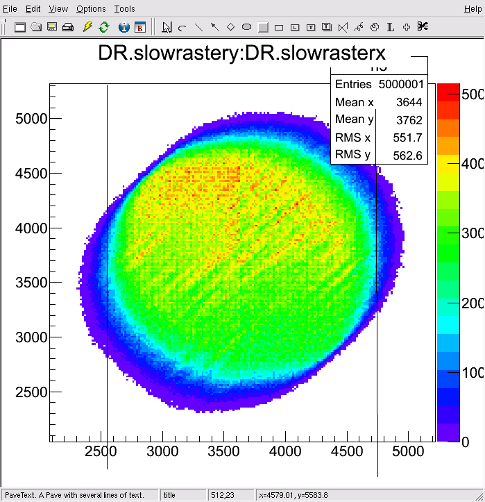Screen dimensions: 485x502
Task: Click the status bar 'title' field
Action: (183, 495)
